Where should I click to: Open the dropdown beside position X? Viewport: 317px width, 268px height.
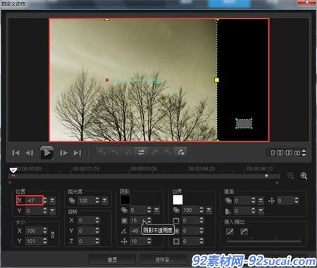pos(52,200)
